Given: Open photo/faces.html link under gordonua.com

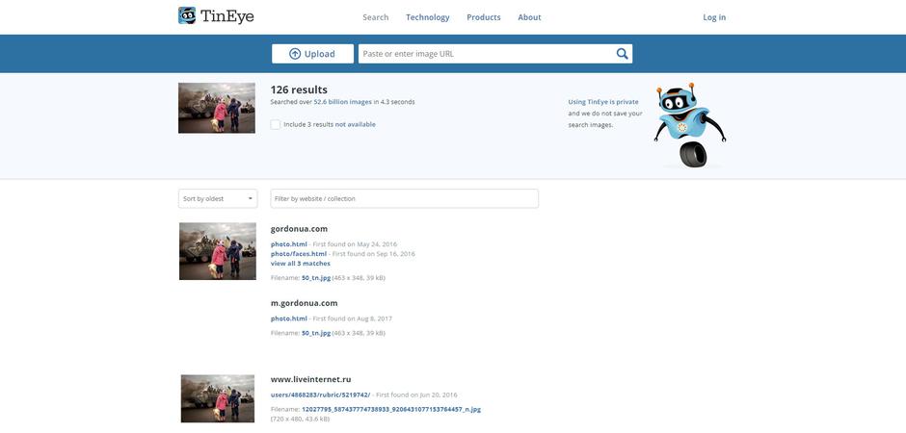Looking at the screenshot, I should coord(299,254).
